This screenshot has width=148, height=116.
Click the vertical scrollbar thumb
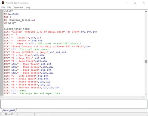coord(146,62)
